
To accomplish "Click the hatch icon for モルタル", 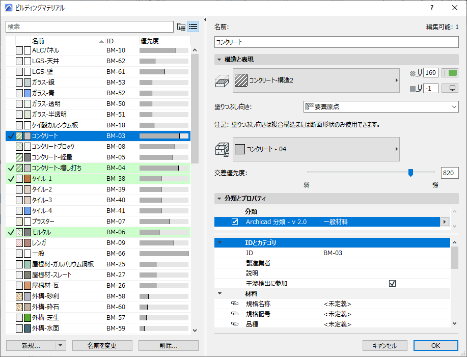I will click(x=19, y=232).
